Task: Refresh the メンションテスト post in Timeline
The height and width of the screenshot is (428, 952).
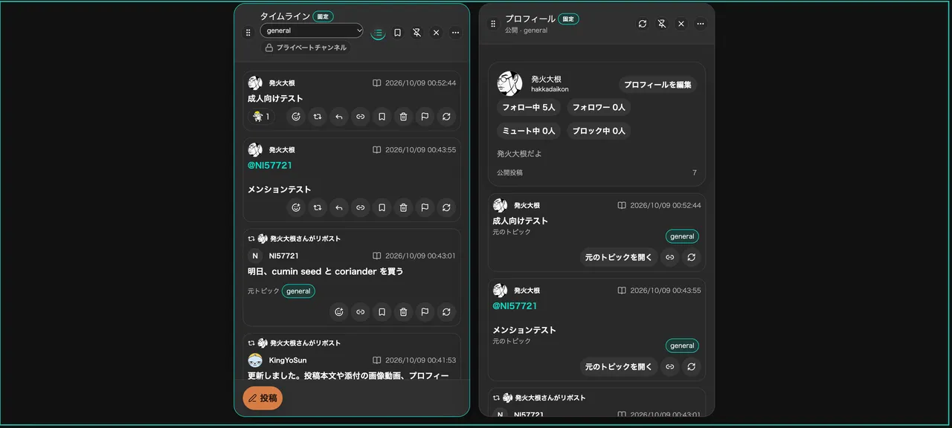Action: [446, 208]
